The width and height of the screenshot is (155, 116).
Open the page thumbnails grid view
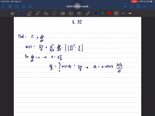click(x=10, y=6)
